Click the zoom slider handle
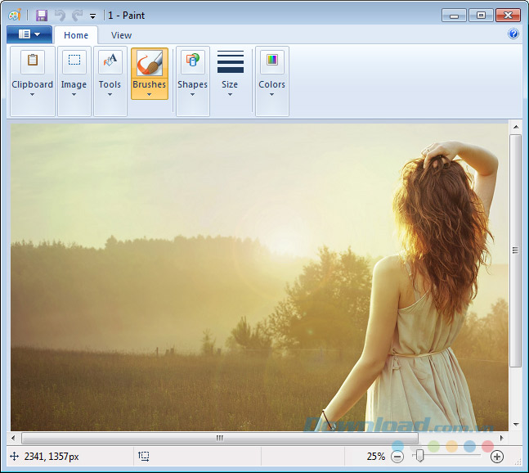This screenshot has height=473, width=529. [x=419, y=456]
